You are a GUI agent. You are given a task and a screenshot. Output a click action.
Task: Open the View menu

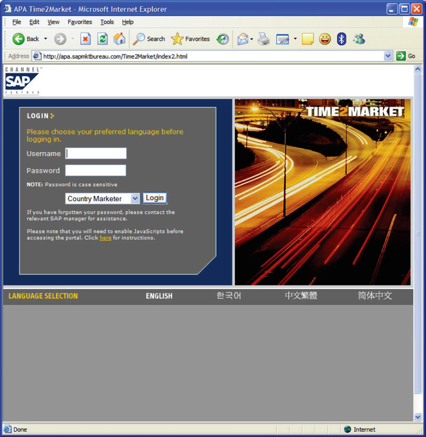point(53,22)
